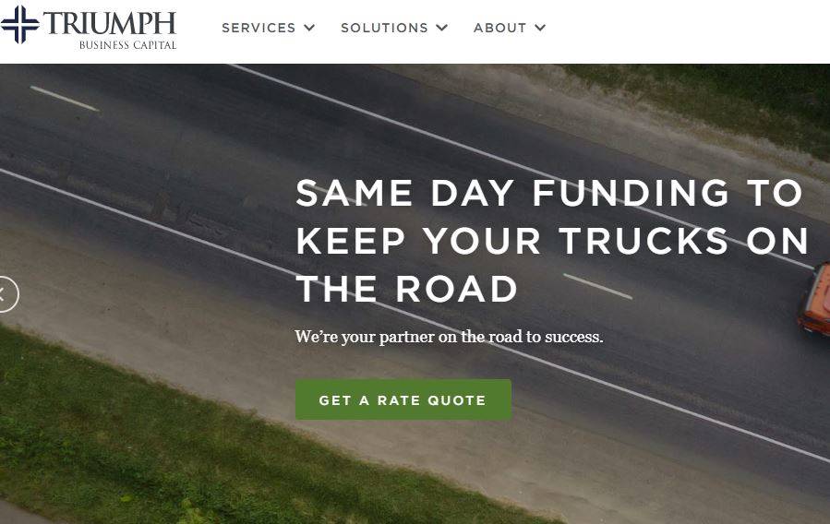Click the TRIUMPH wordmark in header
The image size is (830, 524).
(110, 23)
